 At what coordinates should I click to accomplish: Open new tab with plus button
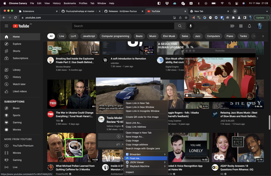(235, 11)
